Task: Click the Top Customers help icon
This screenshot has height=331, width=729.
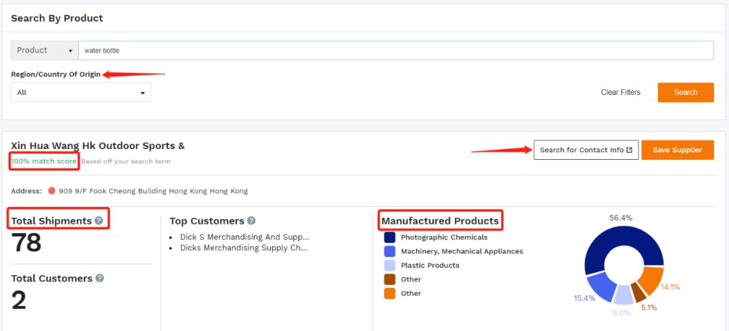Action: pyautogui.click(x=251, y=220)
